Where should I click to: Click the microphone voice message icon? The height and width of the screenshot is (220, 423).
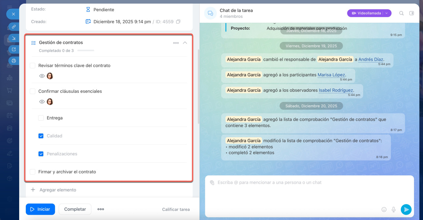click(394, 209)
